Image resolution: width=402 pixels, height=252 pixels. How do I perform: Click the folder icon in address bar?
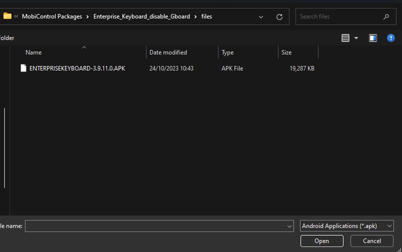[x=7, y=16]
